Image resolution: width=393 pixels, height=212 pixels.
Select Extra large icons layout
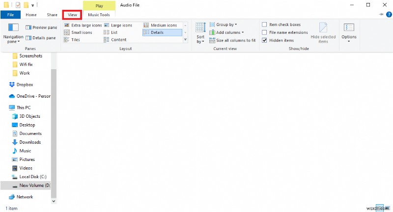[x=83, y=26]
